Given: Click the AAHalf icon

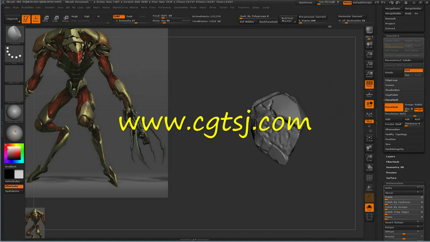Looking at the screenshot, I should coord(369,74).
